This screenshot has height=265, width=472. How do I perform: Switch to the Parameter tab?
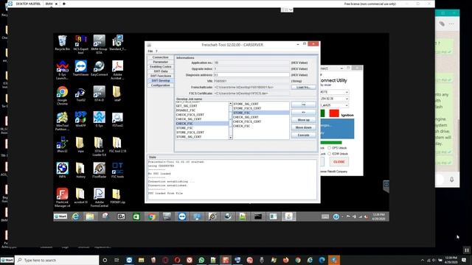click(161, 62)
